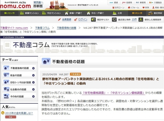
Task: Select 中古マンション in navigation bar
Action: tap(51, 13)
